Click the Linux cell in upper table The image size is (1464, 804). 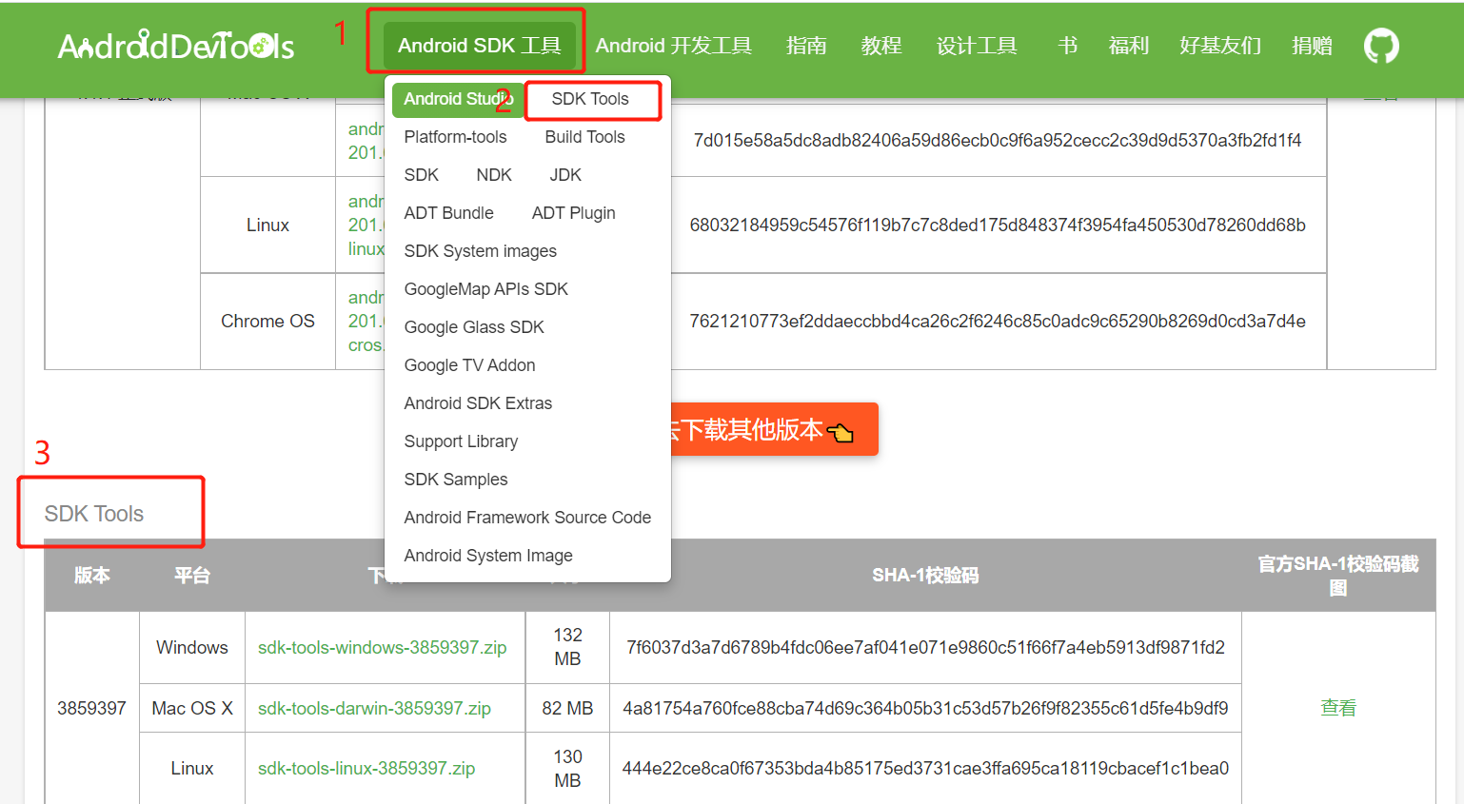[267, 225]
